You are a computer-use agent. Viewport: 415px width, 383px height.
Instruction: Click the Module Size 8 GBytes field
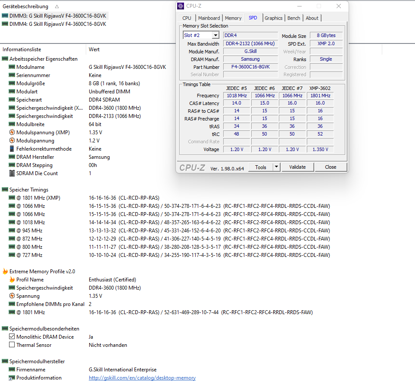[326, 35]
